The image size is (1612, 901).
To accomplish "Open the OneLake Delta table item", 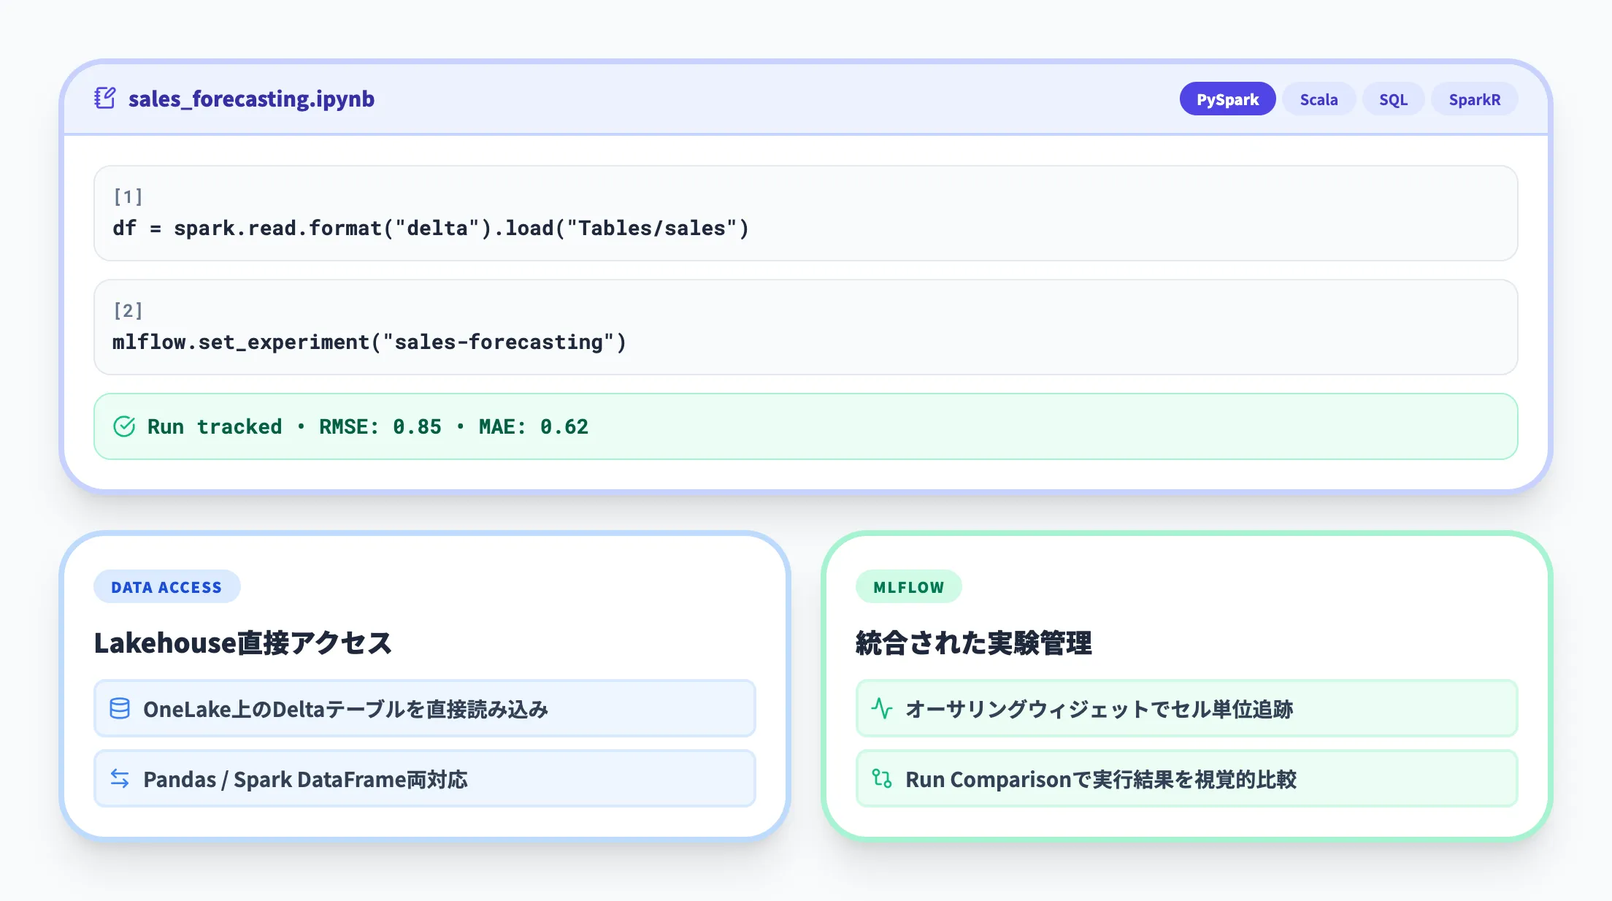I will (424, 708).
